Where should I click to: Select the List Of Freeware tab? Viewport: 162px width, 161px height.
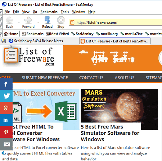pyautogui.click(x=115, y=41)
